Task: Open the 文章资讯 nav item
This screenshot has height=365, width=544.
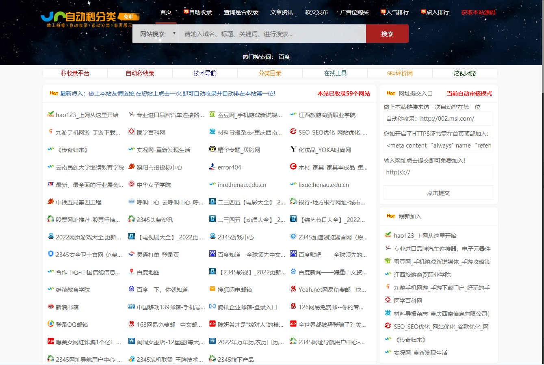Action: click(x=282, y=12)
